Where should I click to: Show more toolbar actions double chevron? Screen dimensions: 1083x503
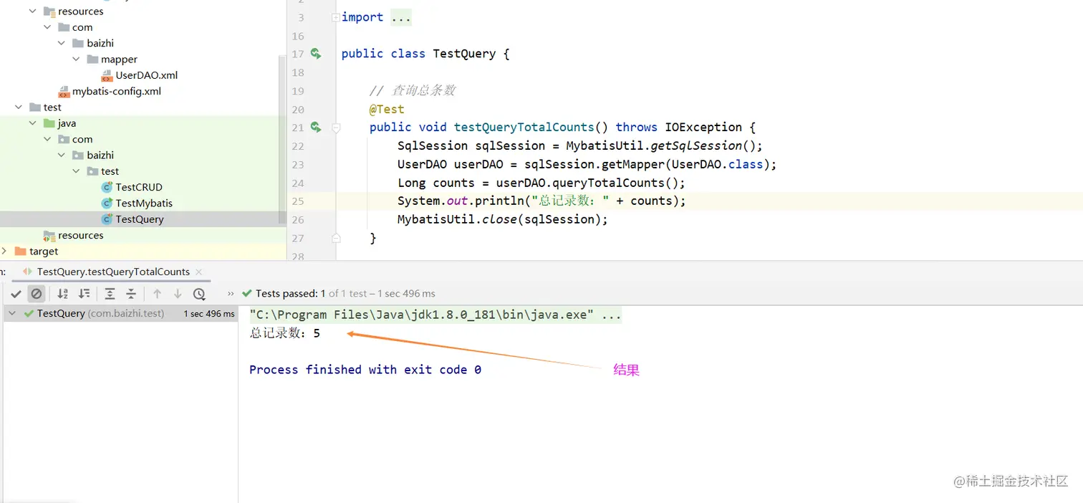point(231,294)
